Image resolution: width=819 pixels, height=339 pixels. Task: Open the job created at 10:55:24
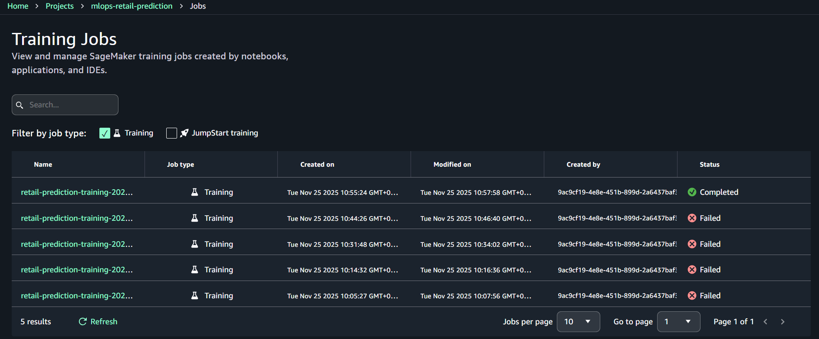tap(77, 192)
